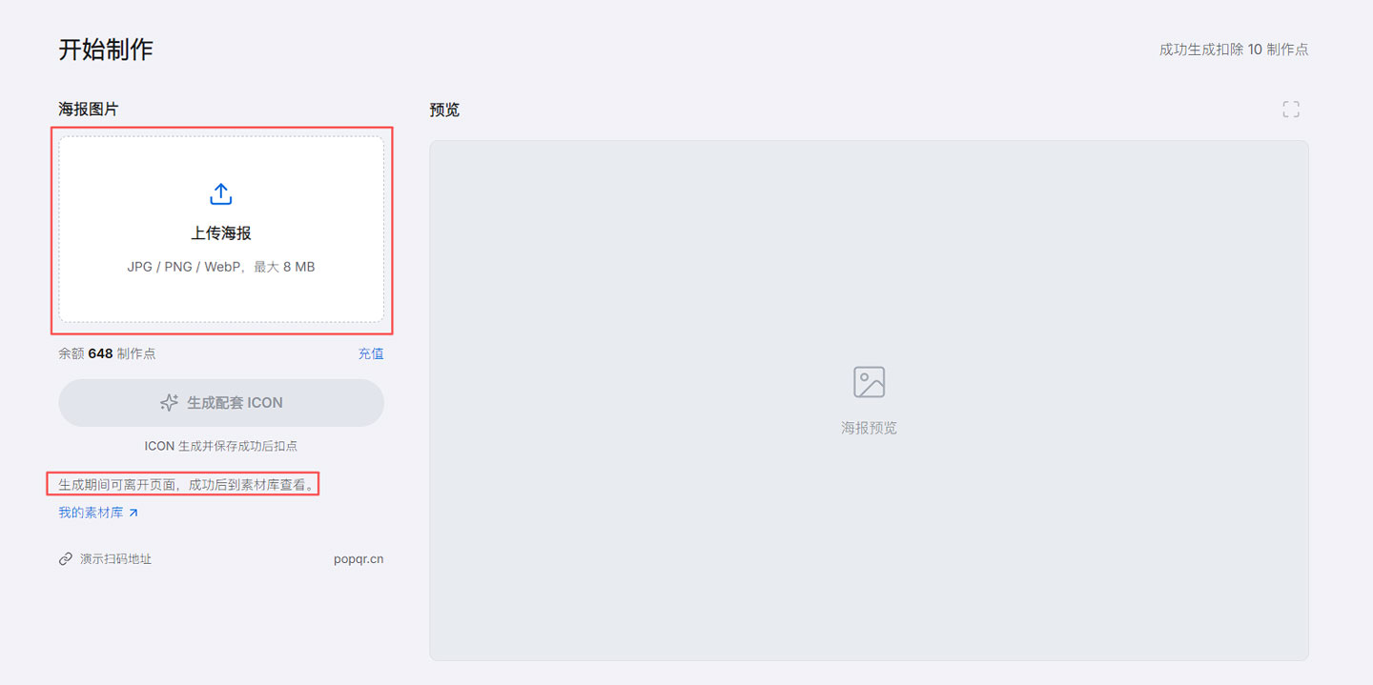Click the 成功生成扣除 10 制作点 note
The width and height of the screenshot is (1373, 685).
(1234, 50)
